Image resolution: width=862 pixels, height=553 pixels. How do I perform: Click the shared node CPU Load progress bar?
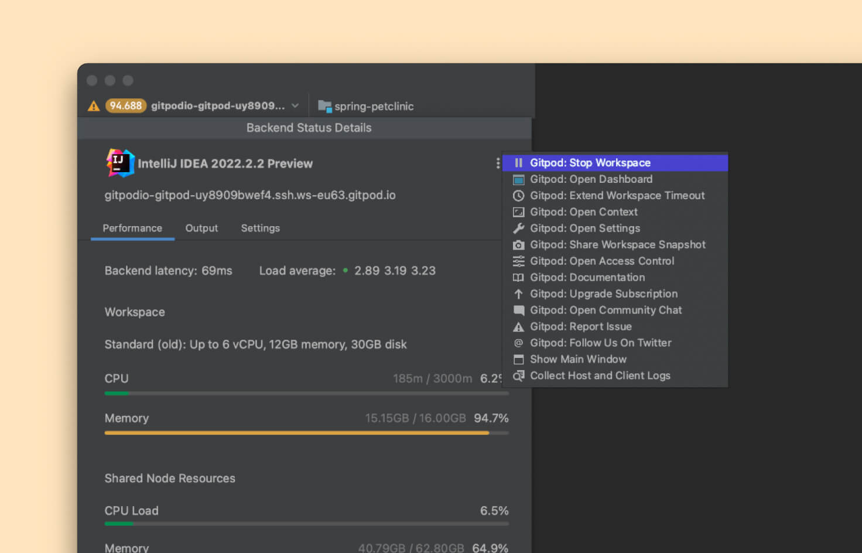[306, 524]
